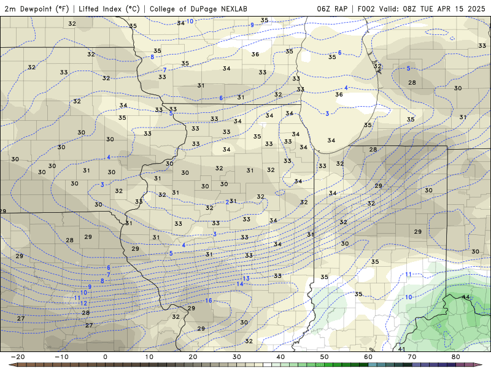This screenshot has height=368, width=491.
Task: Click the blue lifted index contour label 14
Action: click(240, 284)
